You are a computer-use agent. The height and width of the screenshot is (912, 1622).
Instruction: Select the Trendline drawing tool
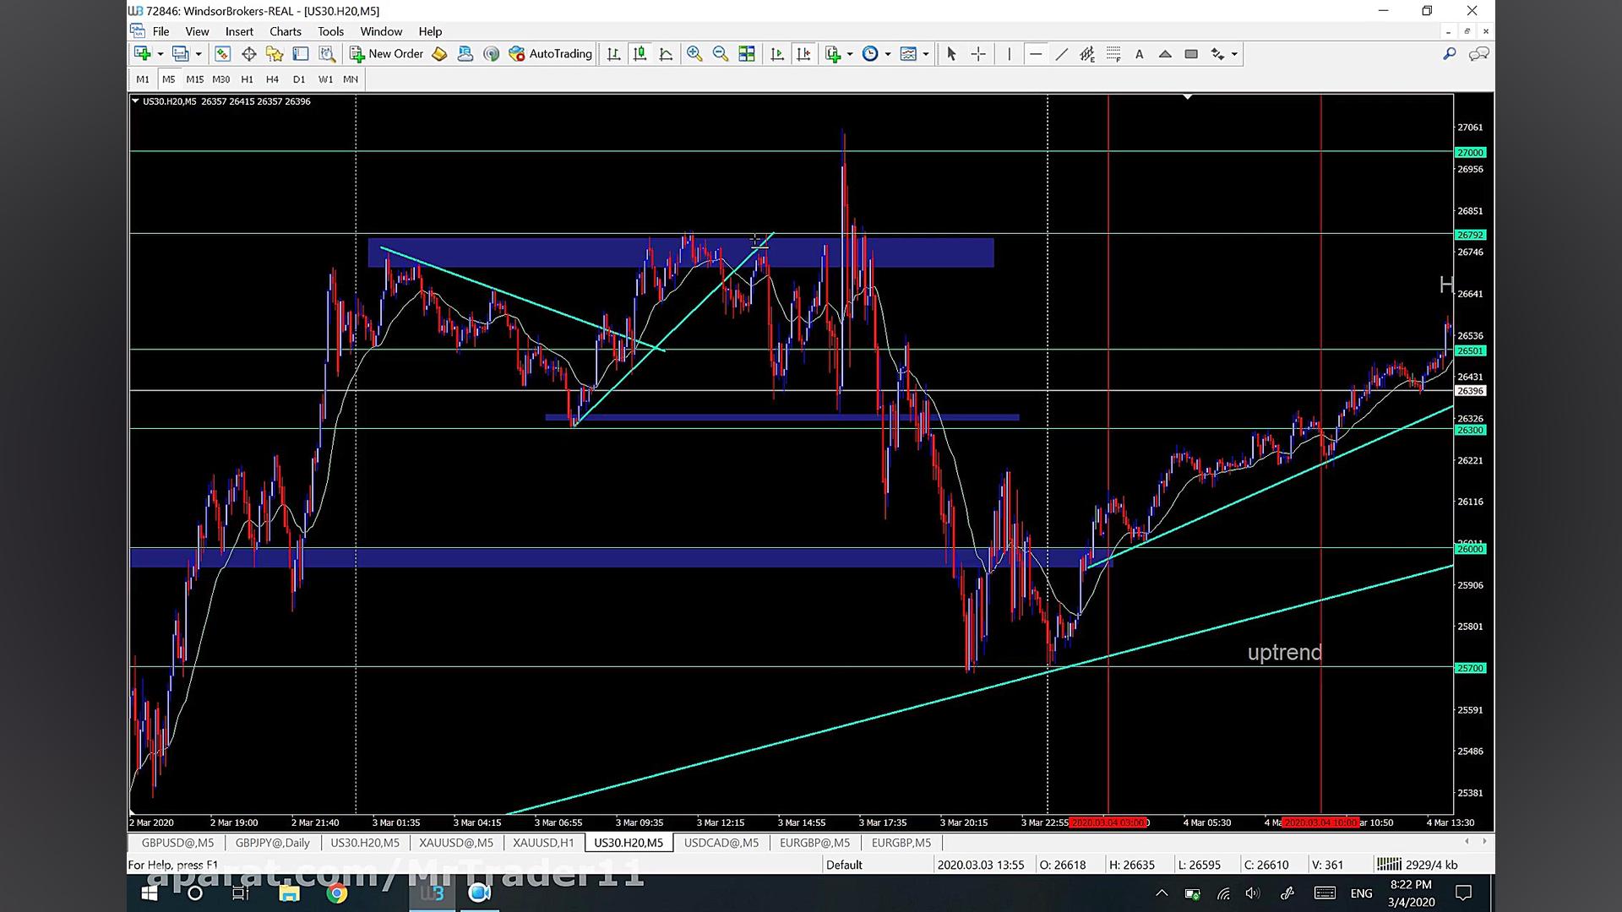(x=1062, y=54)
